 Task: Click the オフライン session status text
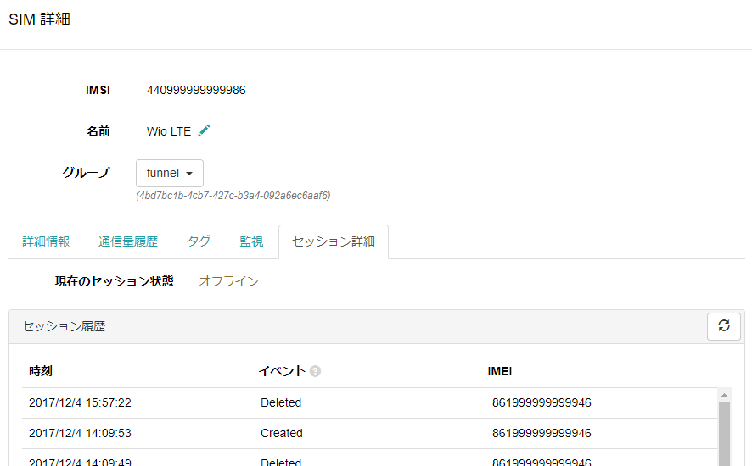coord(229,281)
